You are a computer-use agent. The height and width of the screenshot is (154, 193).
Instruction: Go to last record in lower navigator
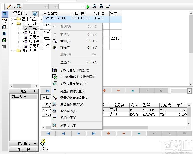[94, 133]
